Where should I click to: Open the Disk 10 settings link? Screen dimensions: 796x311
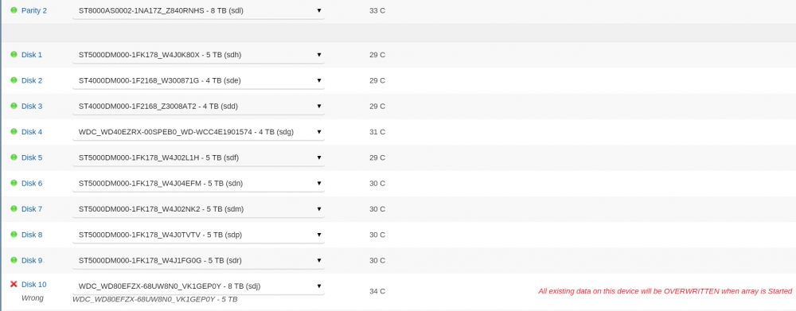pos(33,285)
